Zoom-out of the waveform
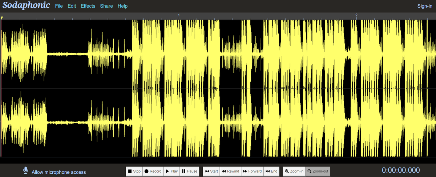This screenshot has width=436, height=177. [x=318, y=171]
